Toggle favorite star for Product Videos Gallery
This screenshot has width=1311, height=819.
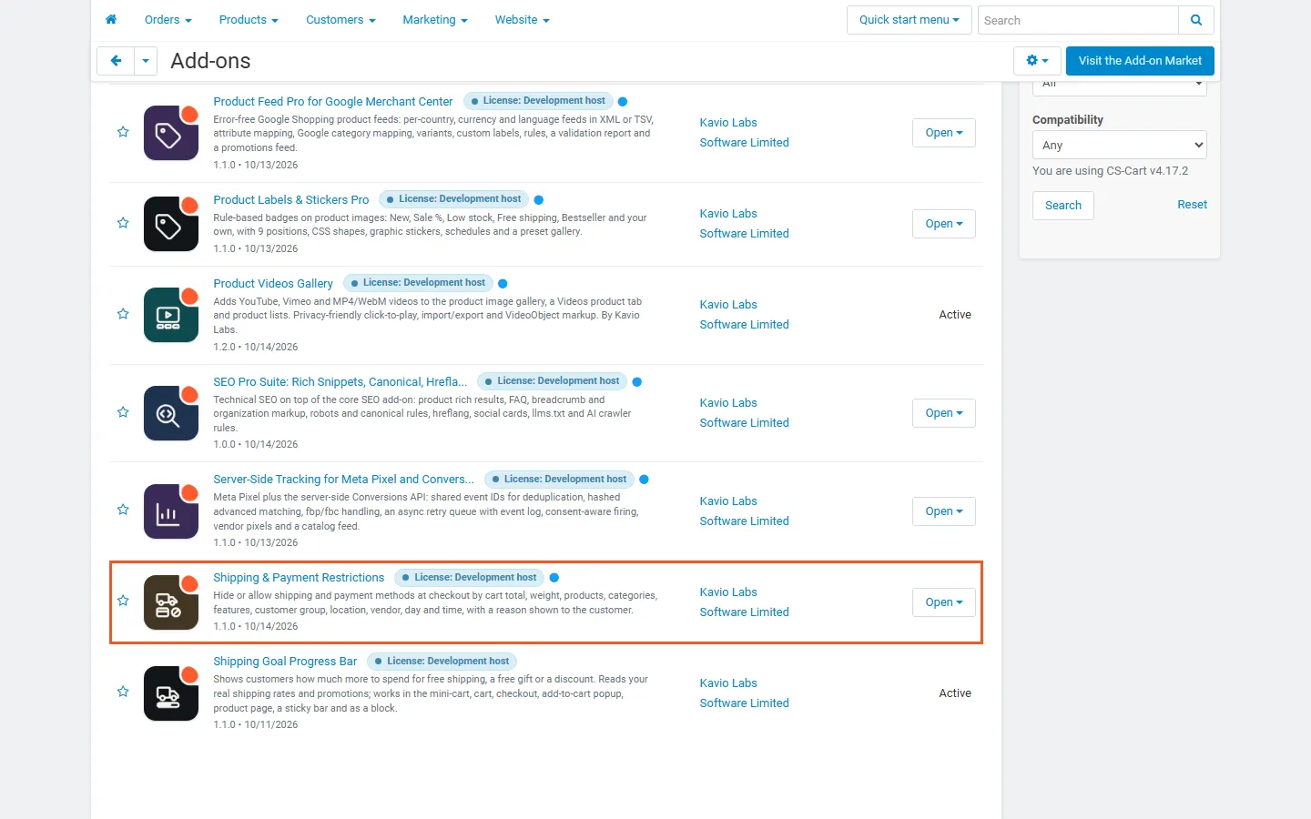coord(123,314)
